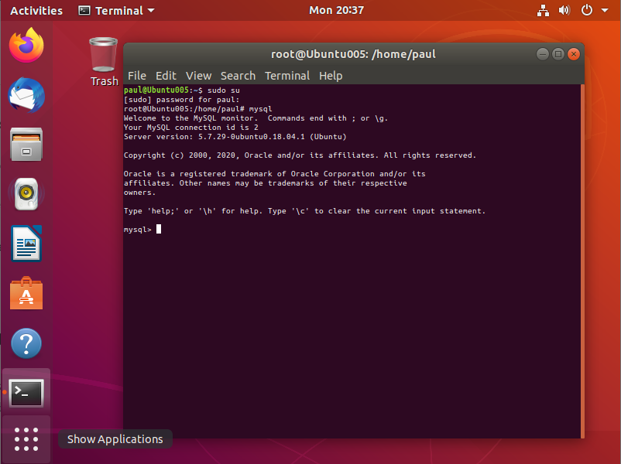Click the "Type 'help;'" instruction line
Screen dimensions: 621x464
pyautogui.click(x=304, y=211)
